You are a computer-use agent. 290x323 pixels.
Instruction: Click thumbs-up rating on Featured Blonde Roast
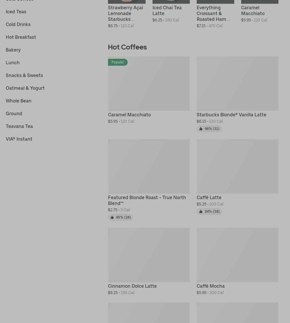pos(120,217)
